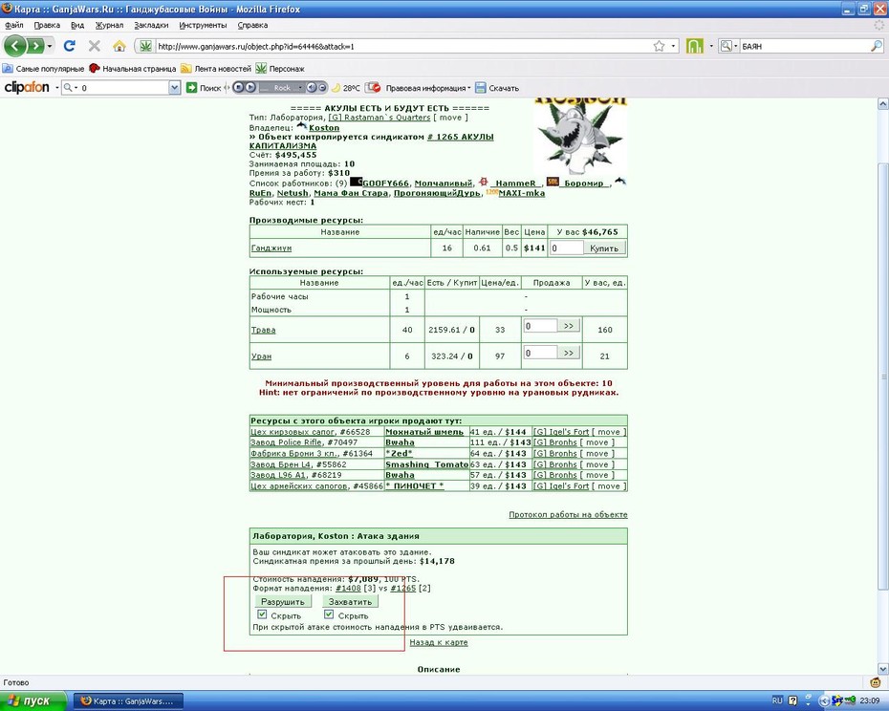Click the browser reload icon
The height and width of the screenshot is (711, 889).
point(70,46)
